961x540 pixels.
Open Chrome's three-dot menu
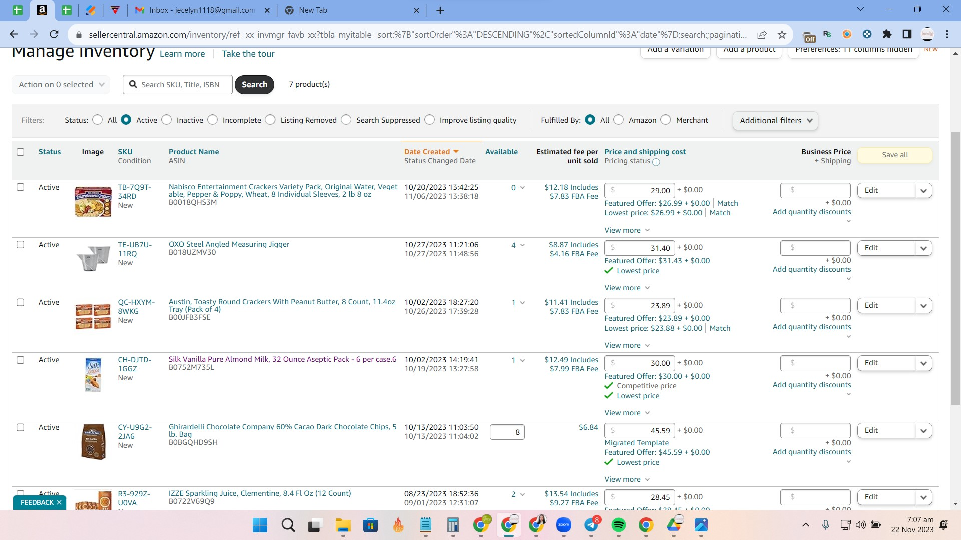947,34
